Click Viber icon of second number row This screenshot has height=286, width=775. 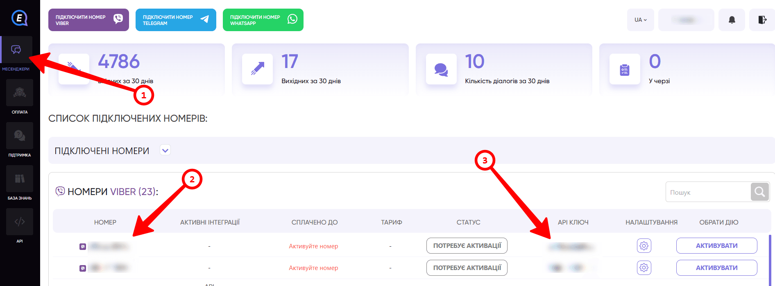[x=83, y=268]
